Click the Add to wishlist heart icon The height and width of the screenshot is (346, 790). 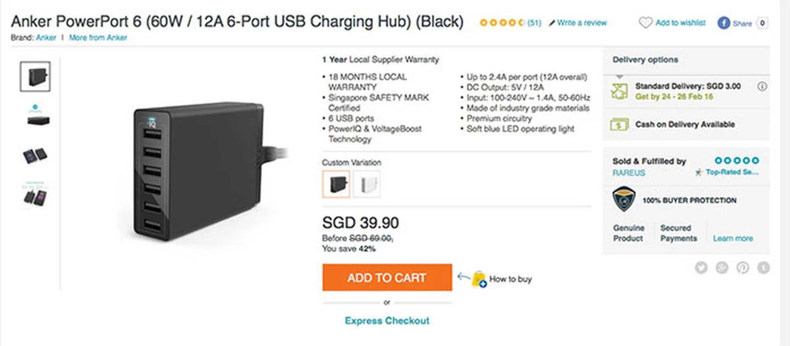(645, 23)
